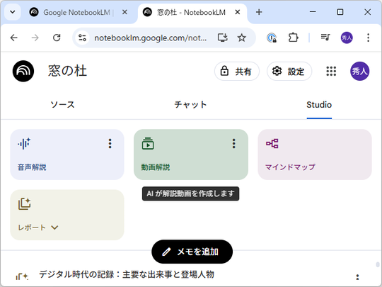Switch to the ソース tab
Screen dimensions: 382x287
[x=62, y=105]
